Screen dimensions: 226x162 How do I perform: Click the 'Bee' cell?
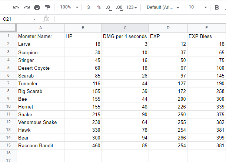tap(41, 99)
